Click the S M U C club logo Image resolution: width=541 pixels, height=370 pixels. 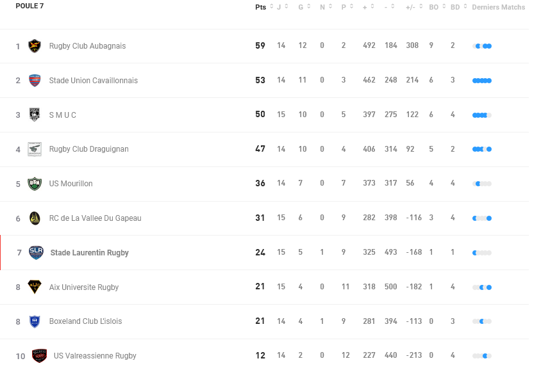(x=35, y=115)
